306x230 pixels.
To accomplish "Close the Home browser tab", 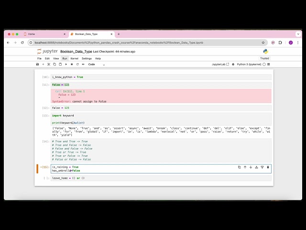I will pos(65,34).
